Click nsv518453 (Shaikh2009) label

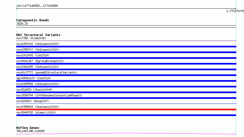click(x=35, y=90)
